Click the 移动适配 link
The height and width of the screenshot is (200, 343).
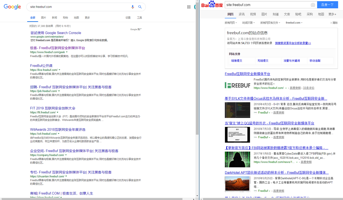click(x=315, y=61)
